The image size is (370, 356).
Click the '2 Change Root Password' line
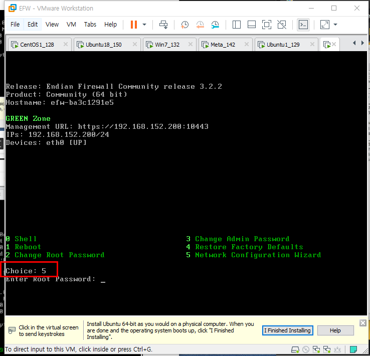tap(55, 255)
